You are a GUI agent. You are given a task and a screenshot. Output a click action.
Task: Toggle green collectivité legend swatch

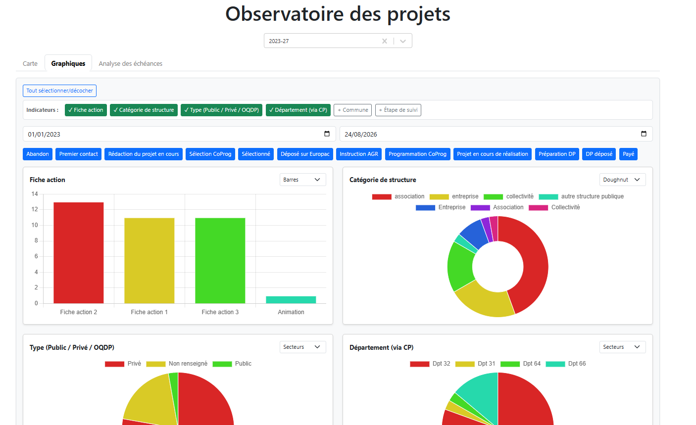493,196
